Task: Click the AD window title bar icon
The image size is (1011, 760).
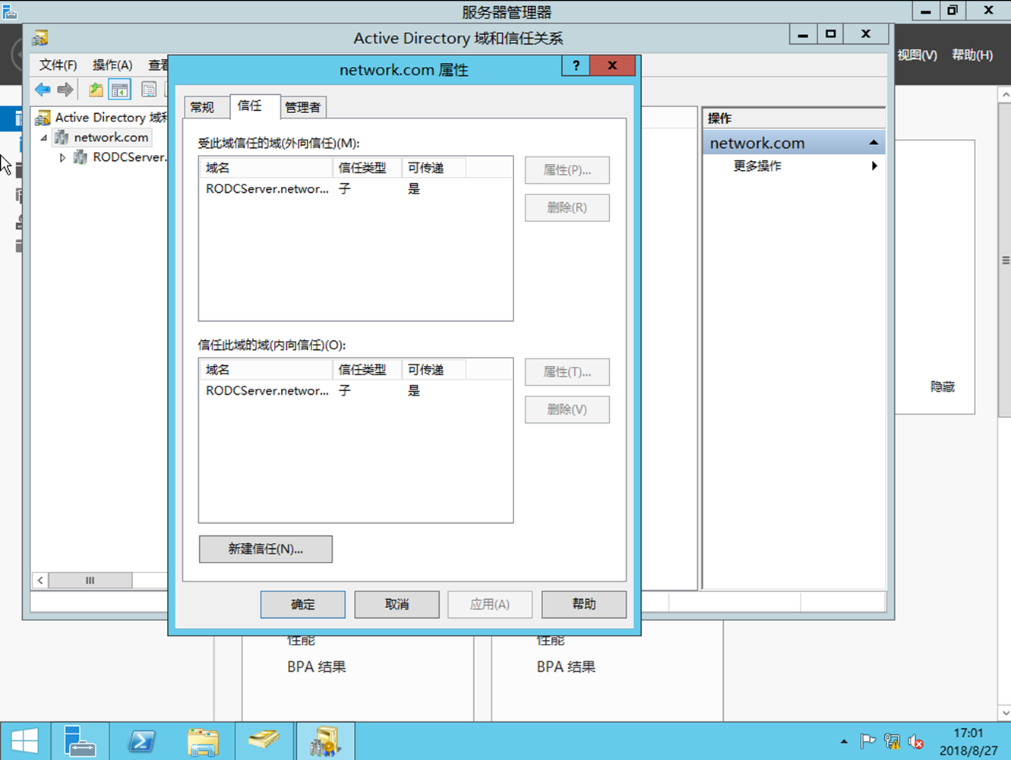Action: tap(40, 37)
